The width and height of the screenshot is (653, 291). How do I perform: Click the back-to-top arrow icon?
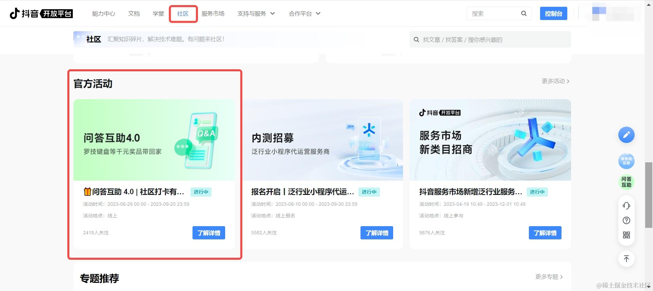coord(626,259)
